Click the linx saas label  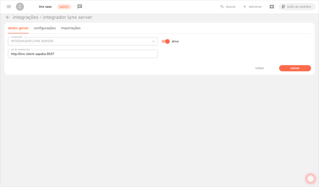[x=45, y=7]
